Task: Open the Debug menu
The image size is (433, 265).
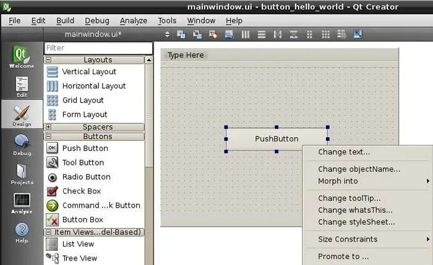Action: click(97, 20)
